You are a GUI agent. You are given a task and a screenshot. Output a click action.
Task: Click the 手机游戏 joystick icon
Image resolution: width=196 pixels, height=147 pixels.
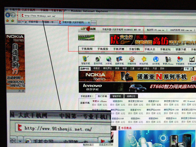click(x=180, y=60)
